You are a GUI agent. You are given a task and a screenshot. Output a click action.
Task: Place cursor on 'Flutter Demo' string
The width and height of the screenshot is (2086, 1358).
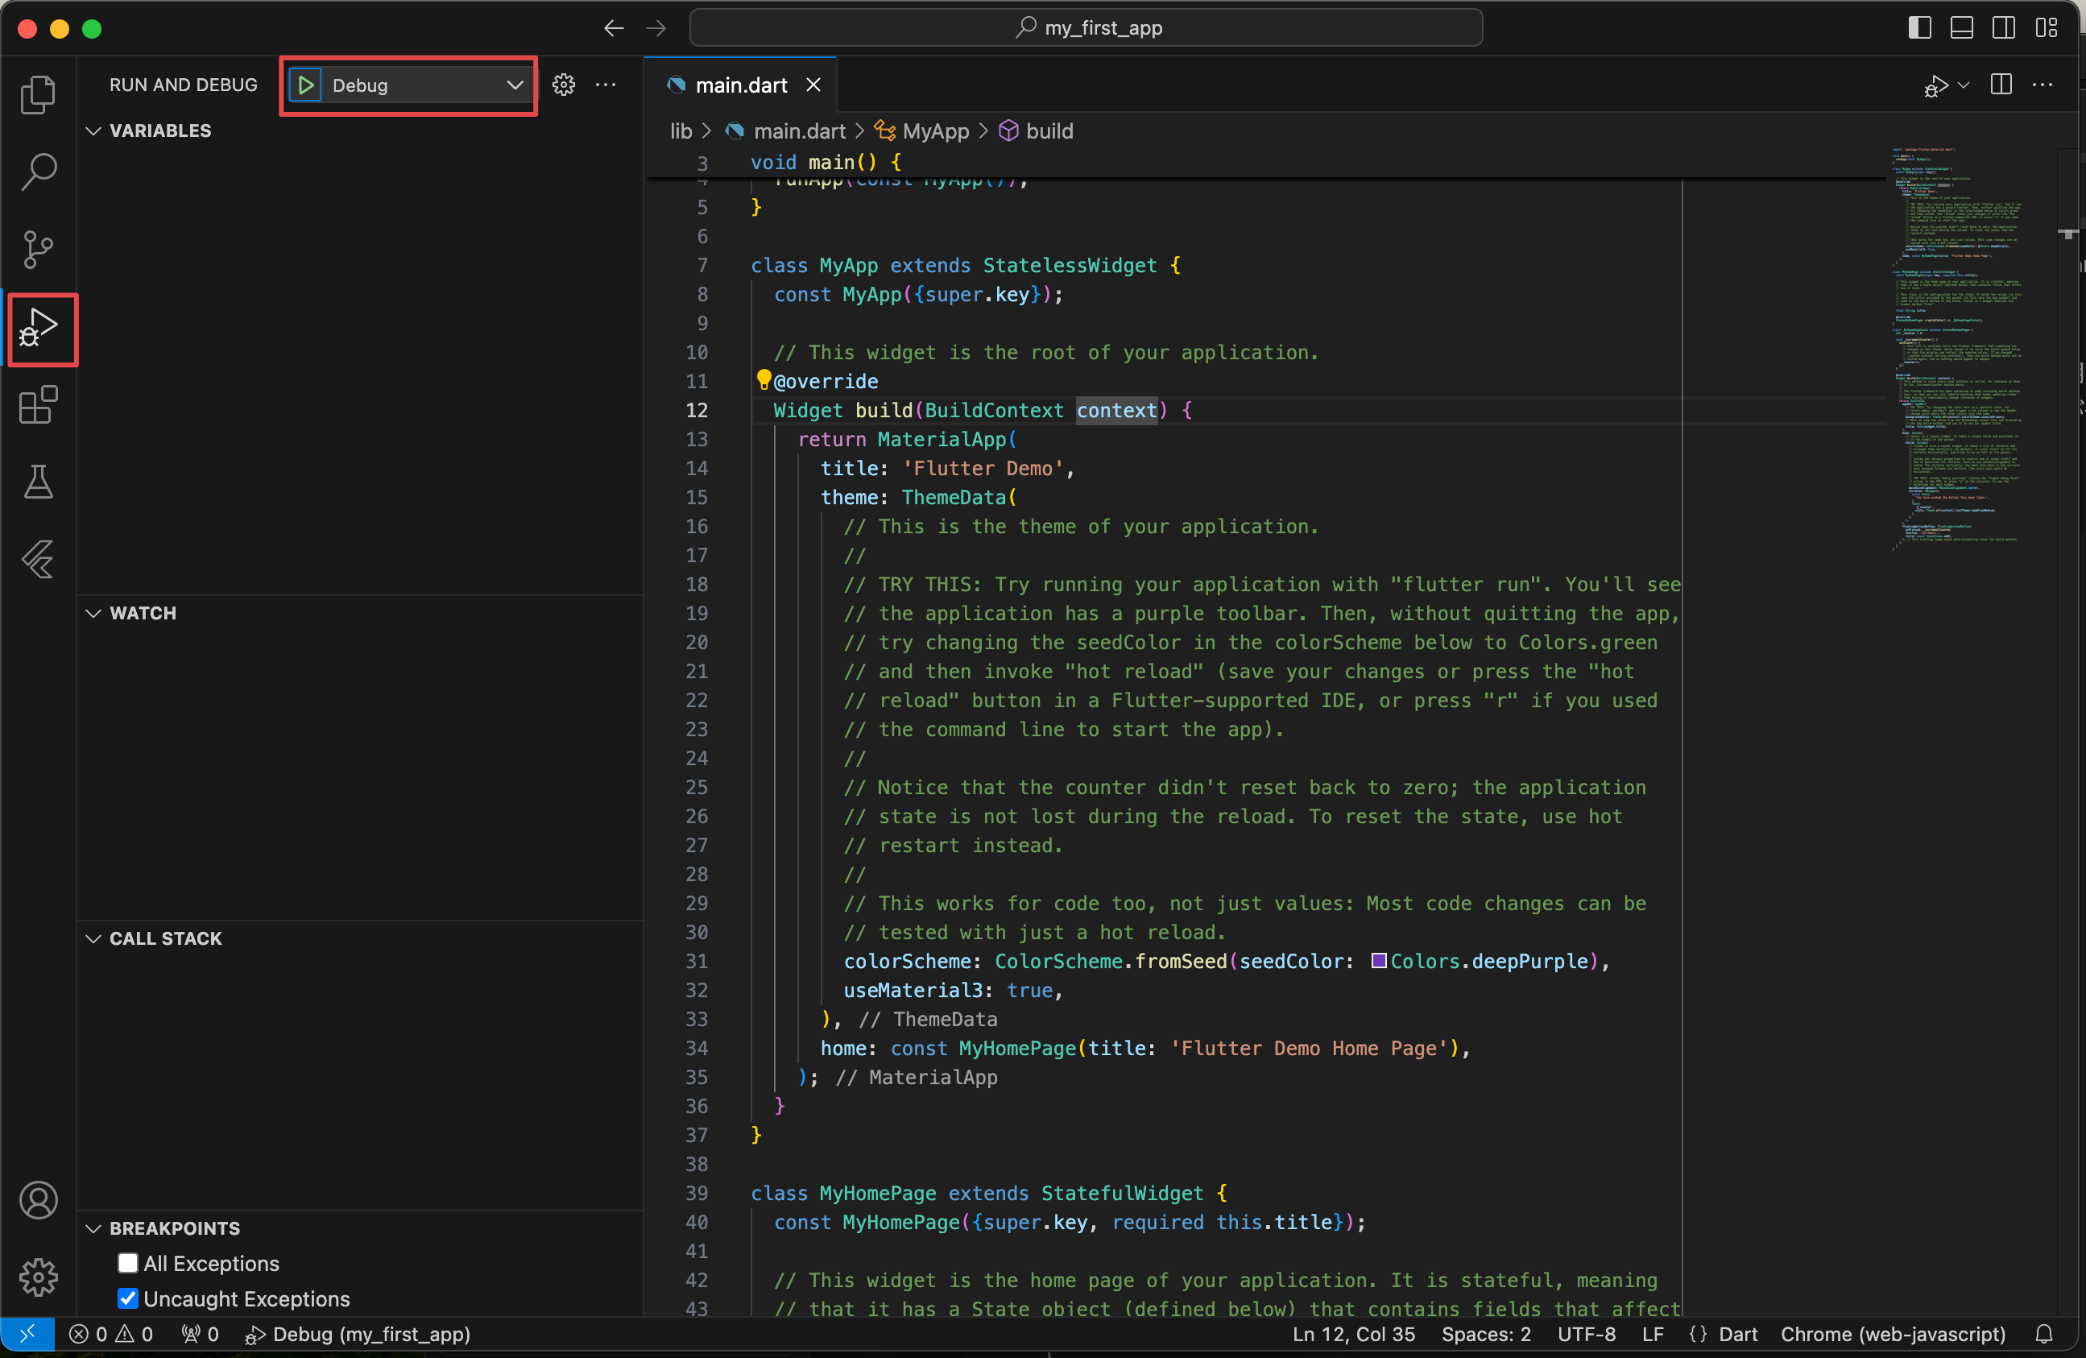pos(983,467)
